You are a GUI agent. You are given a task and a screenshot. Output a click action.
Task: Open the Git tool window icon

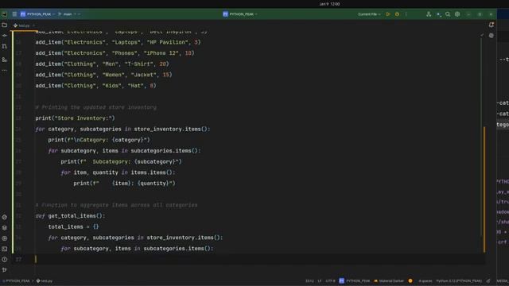[5, 270]
